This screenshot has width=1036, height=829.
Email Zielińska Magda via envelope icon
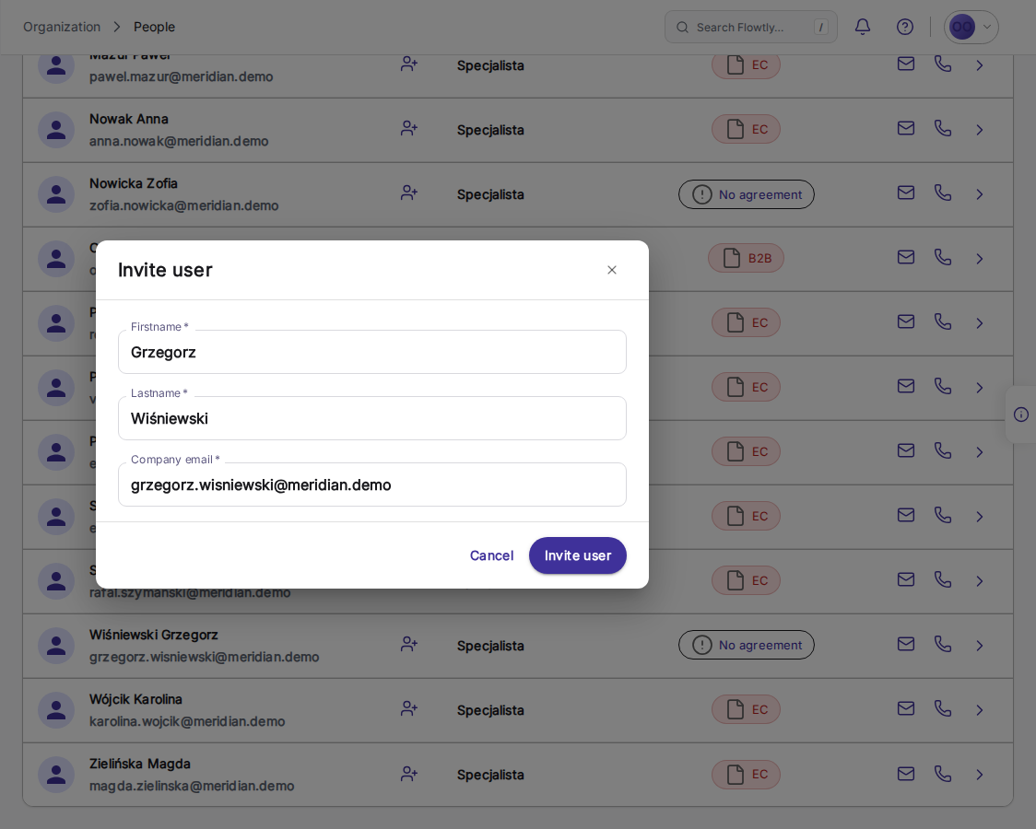906,773
